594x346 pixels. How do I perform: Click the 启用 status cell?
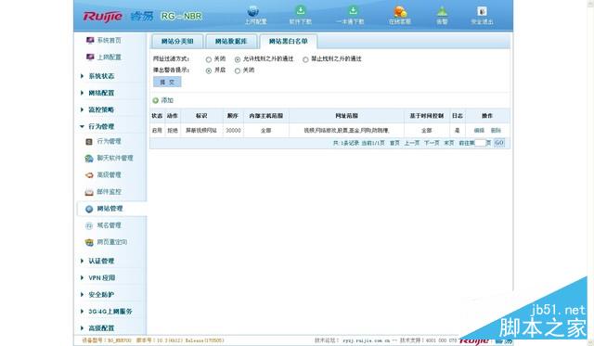tap(157, 130)
